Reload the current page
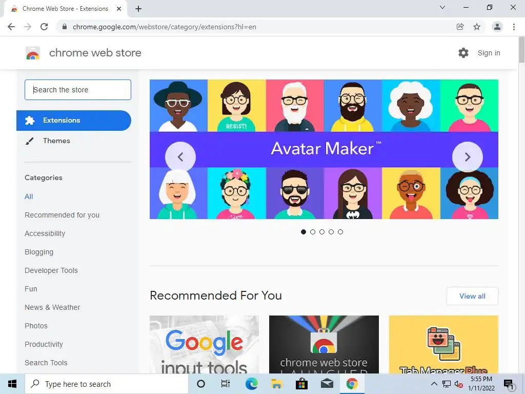 click(x=44, y=27)
